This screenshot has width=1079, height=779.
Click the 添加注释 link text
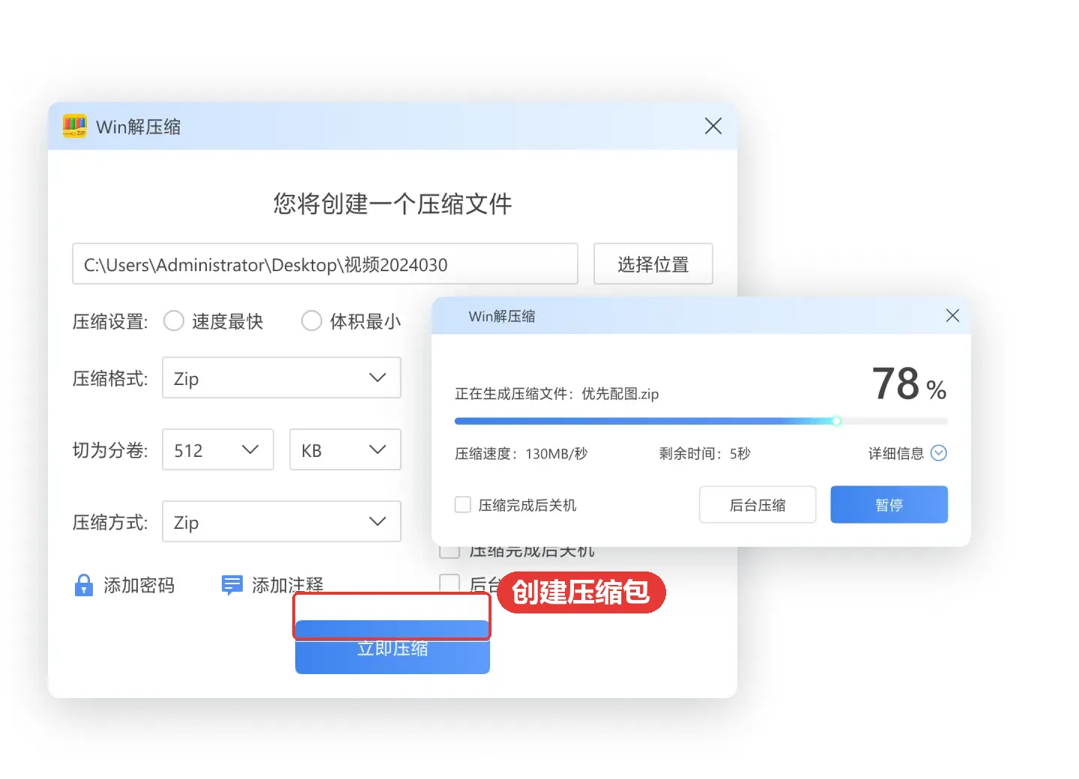(x=288, y=585)
